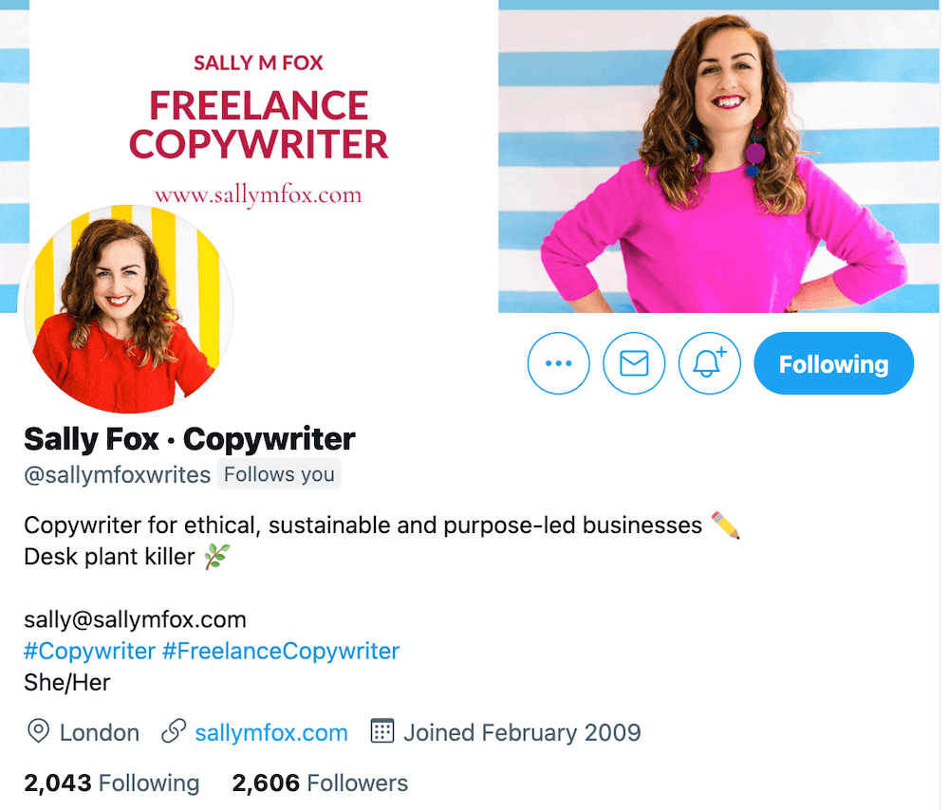Image resolution: width=949 pixels, height=810 pixels.
Task: Click the location pin icon next to London
Action: pyautogui.click(x=38, y=732)
